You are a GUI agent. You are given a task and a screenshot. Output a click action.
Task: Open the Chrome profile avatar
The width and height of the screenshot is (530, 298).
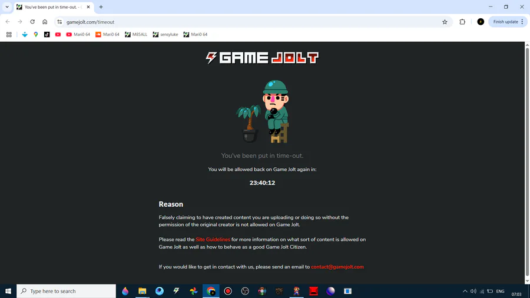pos(481,22)
